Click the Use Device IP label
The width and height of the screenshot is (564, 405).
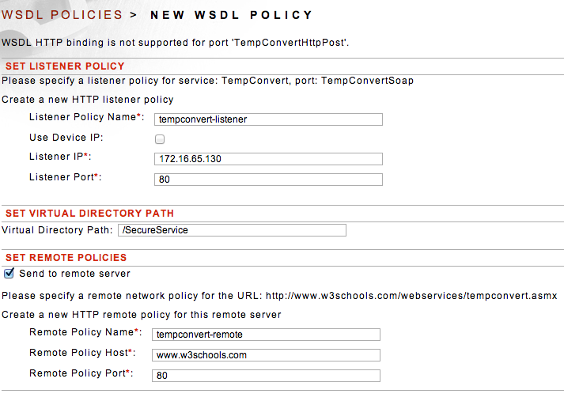click(x=66, y=138)
